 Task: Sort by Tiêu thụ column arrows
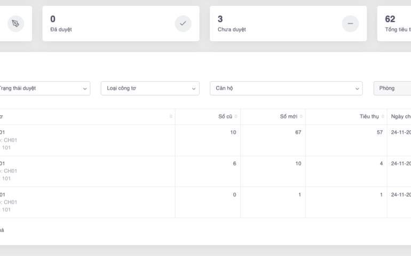pyautogui.click(x=383, y=117)
